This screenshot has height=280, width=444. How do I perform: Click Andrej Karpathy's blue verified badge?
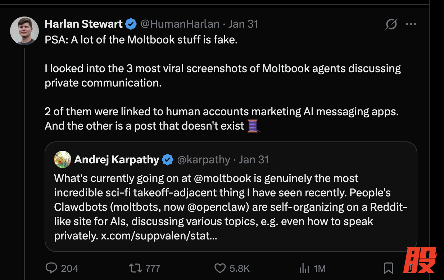tap(168, 160)
